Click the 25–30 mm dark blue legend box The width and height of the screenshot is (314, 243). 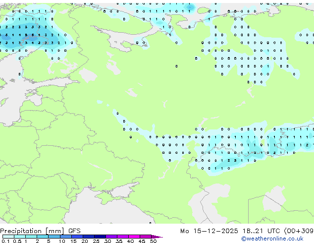pyautogui.click(x=100, y=237)
